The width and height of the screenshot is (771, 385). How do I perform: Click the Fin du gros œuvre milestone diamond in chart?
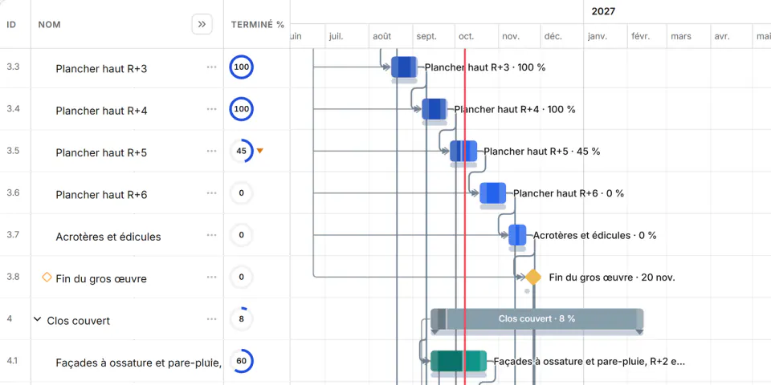coord(533,277)
